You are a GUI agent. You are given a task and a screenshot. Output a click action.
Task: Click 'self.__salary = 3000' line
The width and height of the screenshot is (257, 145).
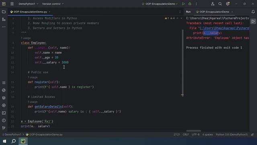(x=51, y=62)
